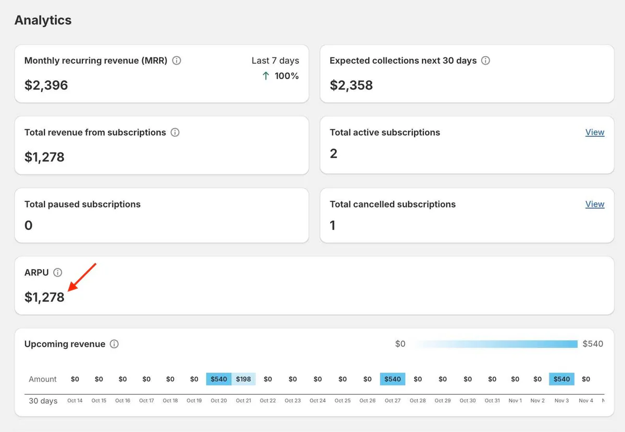
Task: Select the $540 cell for Oct 20
Action: [219, 379]
